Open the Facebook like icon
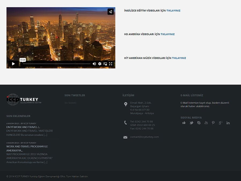The height and width of the screenshot is (181, 241). [x=184, y=123]
